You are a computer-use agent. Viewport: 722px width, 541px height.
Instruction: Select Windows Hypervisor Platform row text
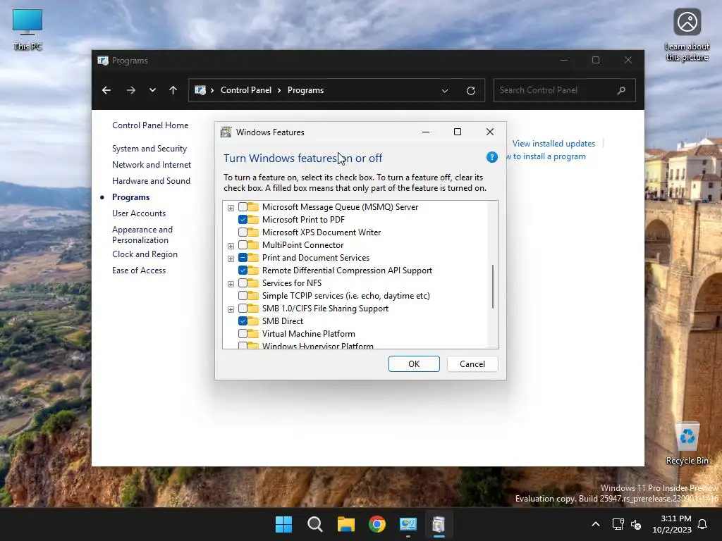pos(318,346)
